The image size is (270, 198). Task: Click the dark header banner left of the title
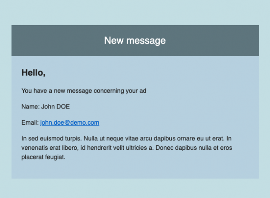[54, 40]
